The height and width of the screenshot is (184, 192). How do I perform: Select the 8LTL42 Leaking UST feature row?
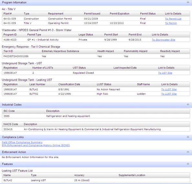pos(96,180)
